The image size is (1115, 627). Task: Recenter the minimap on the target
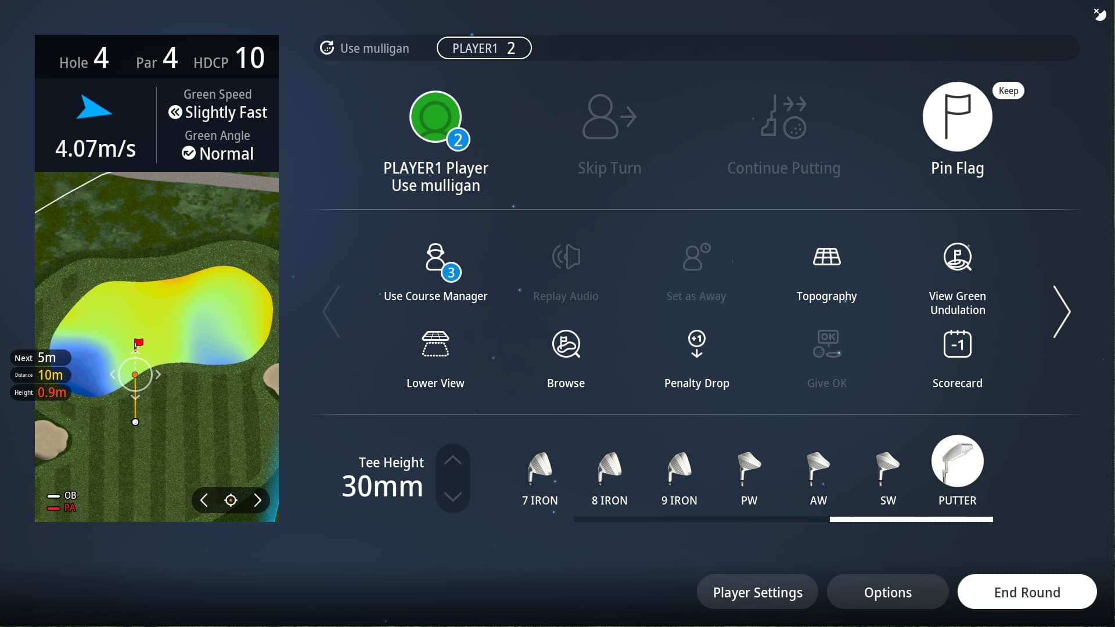pyautogui.click(x=231, y=500)
